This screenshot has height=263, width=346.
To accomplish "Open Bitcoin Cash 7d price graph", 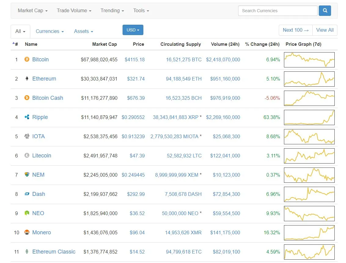I will [x=309, y=98].
